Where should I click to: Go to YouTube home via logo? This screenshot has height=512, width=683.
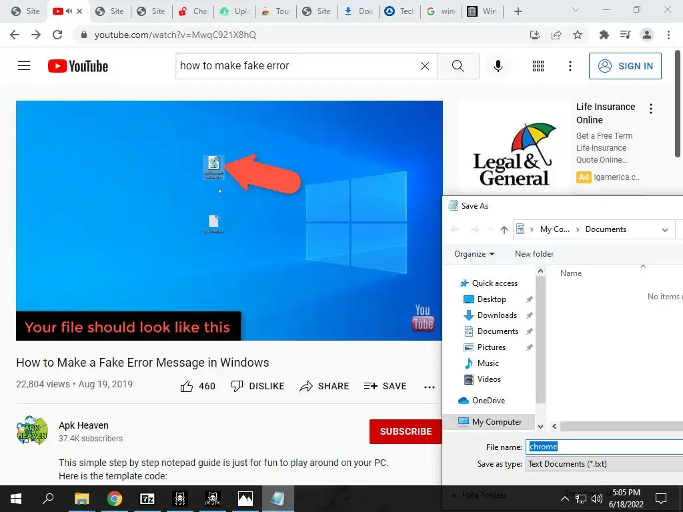click(x=78, y=66)
